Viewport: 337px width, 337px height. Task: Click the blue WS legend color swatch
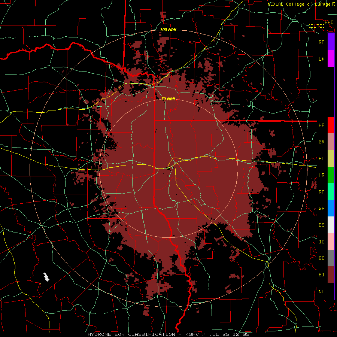click(331, 208)
